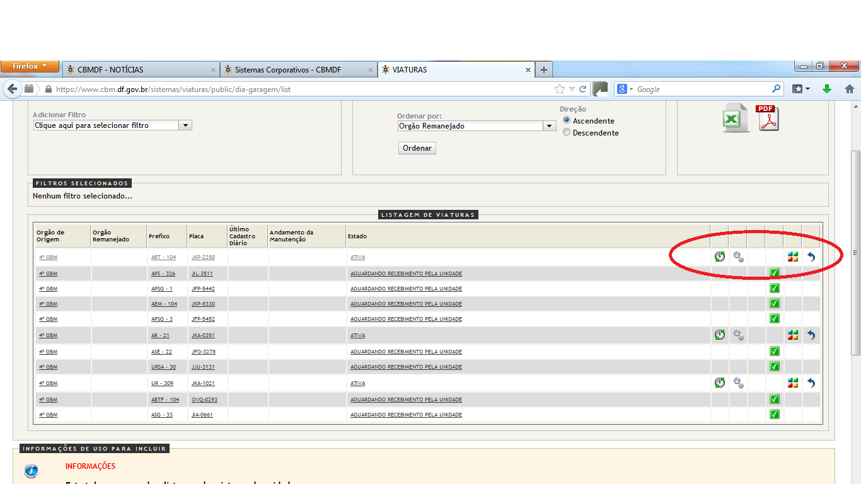Click the clock refresh icon for UR - 309
The image size is (861, 484).
click(x=720, y=383)
